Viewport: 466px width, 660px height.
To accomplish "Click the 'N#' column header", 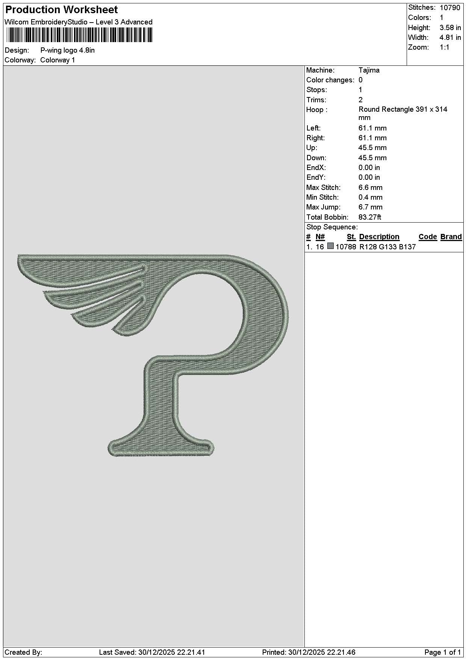I will coord(320,237).
